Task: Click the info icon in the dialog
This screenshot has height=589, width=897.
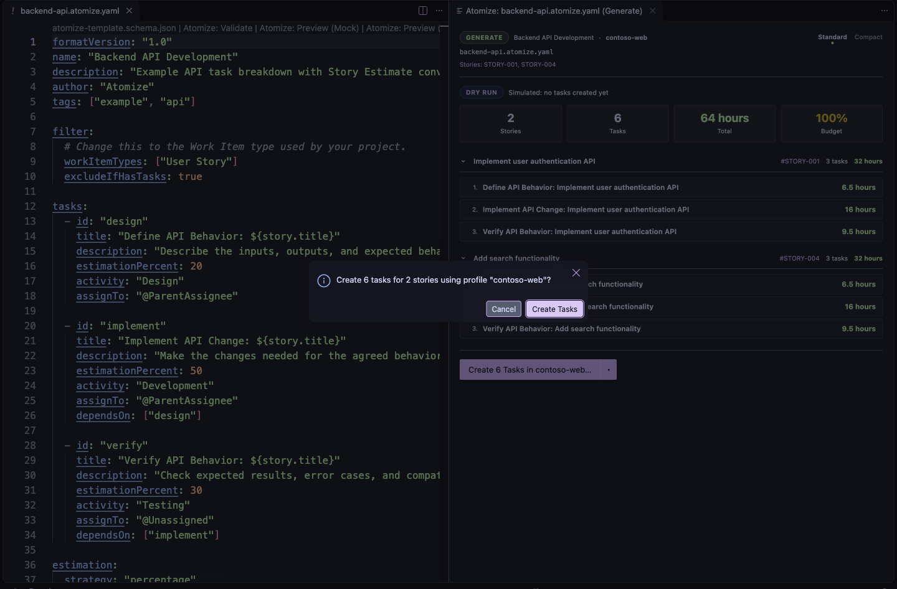Action: (324, 281)
